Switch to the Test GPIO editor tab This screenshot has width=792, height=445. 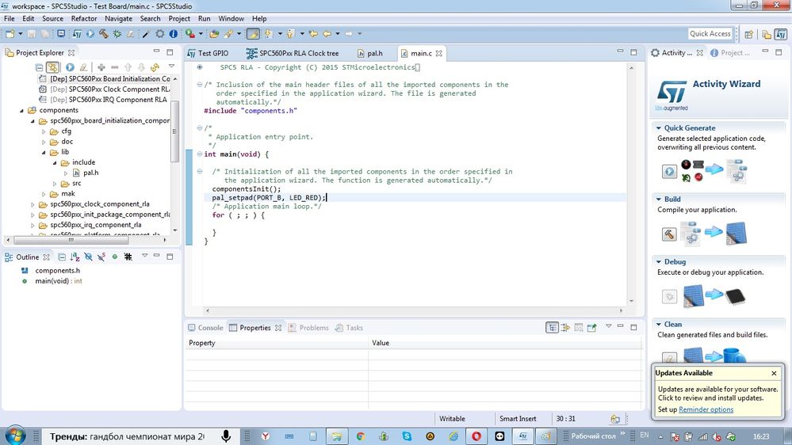pos(208,53)
